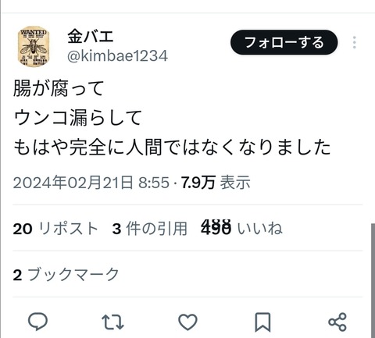The height and width of the screenshot is (338, 375).
Task: Click the vertical scrollbar on right edge
Action: click(x=373, y=280)
